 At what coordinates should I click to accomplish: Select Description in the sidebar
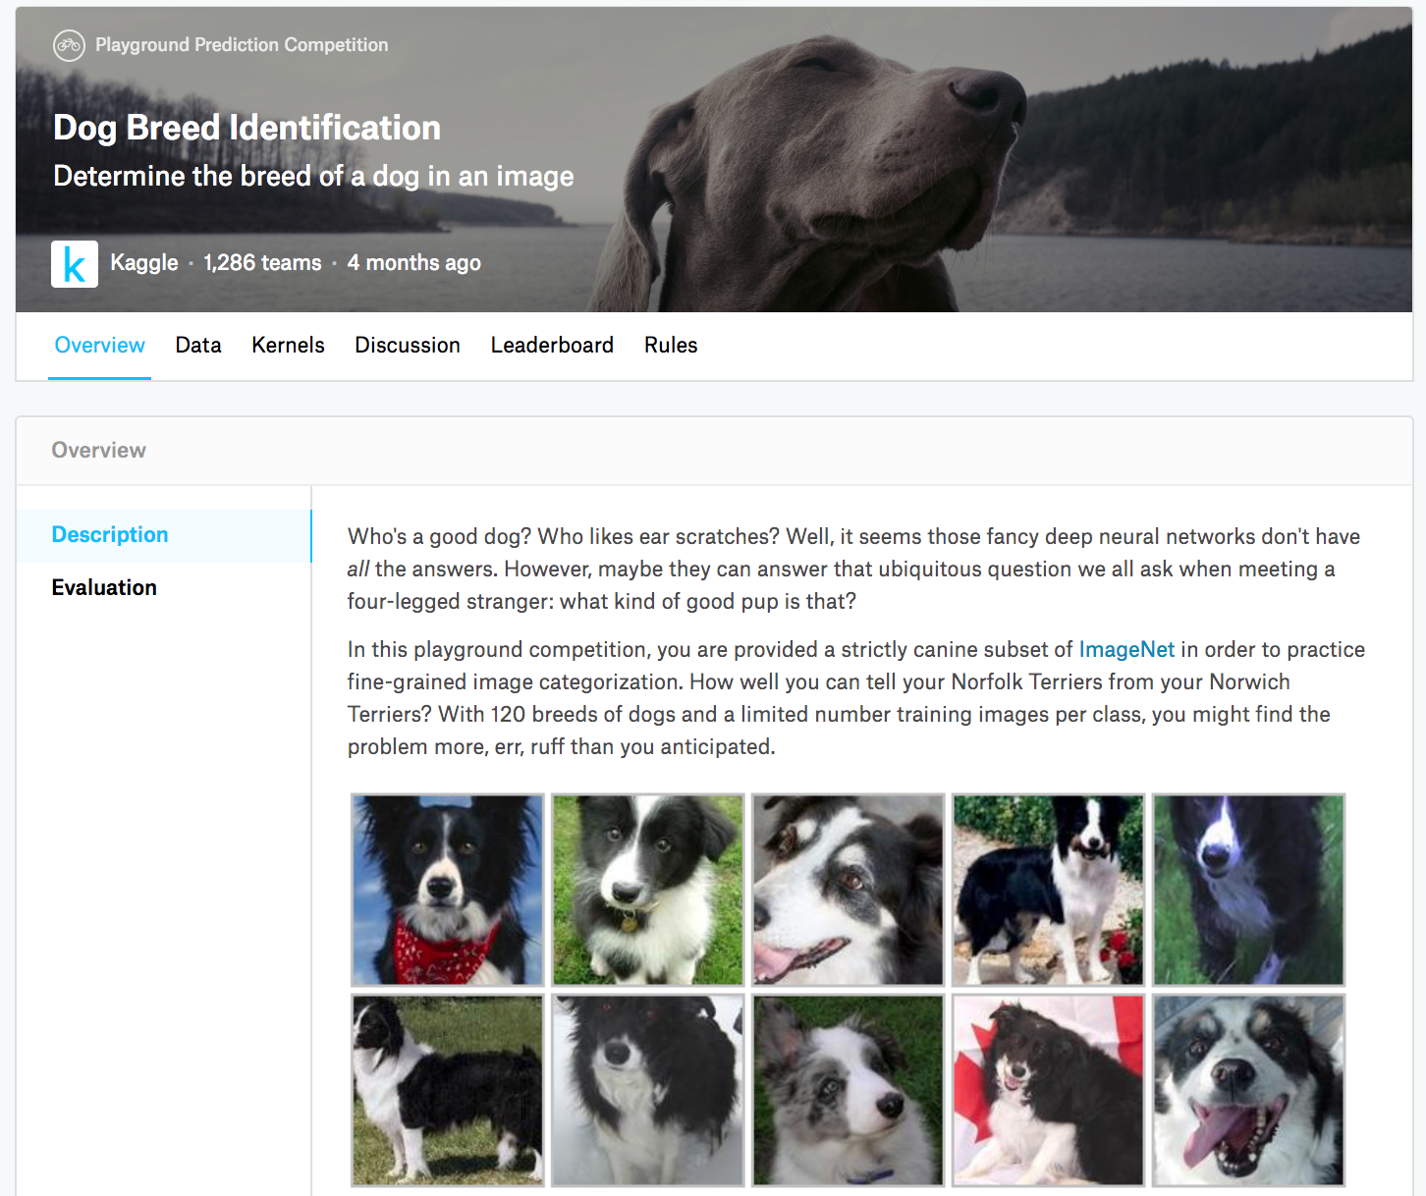point(110,535)
